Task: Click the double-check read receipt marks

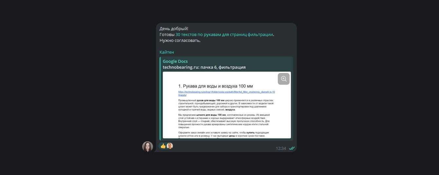Action: tap(292, 148)
